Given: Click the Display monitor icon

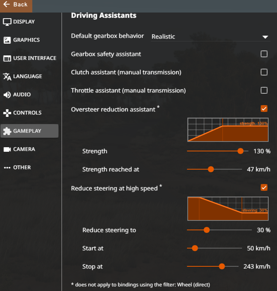Looking at the screenshot, I should tap(7, 22).
